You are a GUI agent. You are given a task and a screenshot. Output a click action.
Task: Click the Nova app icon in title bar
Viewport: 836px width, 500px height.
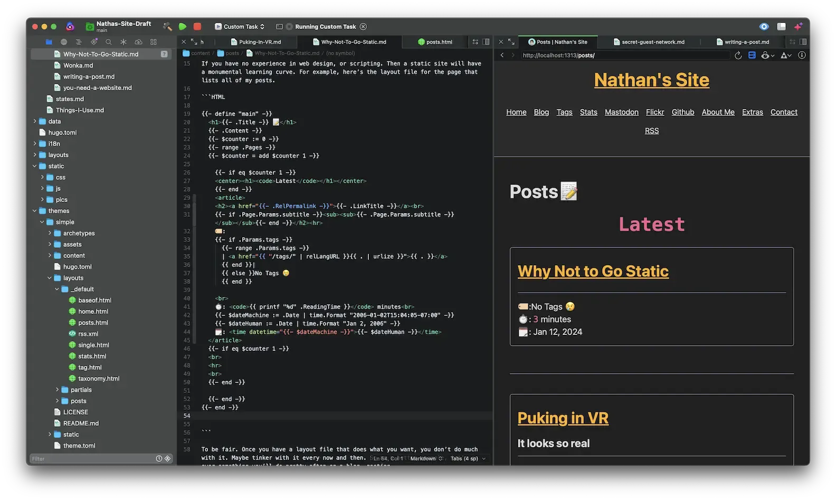[x=70, y=26]
